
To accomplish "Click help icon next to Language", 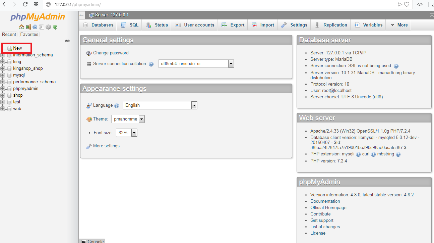I will (117, 106).
